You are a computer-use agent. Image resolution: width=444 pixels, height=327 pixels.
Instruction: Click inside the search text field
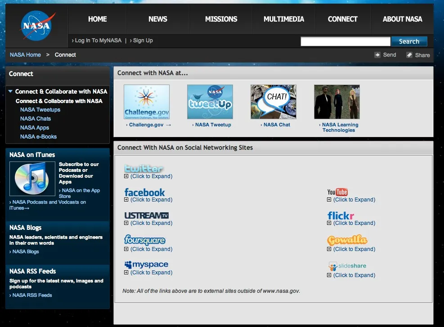coord(345,41)
